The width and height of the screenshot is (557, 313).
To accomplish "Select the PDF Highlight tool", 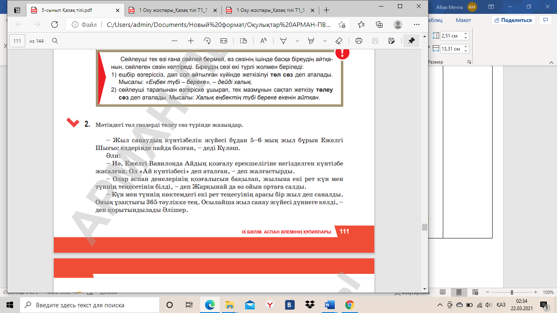I will coord(311,41).
